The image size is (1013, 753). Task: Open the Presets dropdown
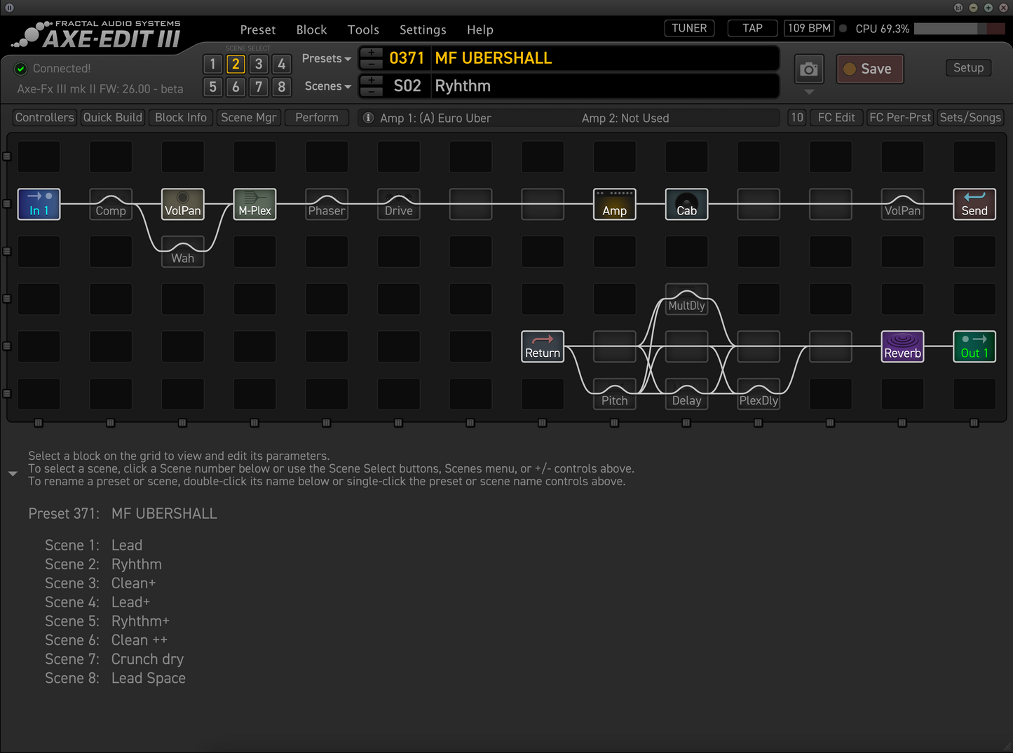[x=326, y=58]
